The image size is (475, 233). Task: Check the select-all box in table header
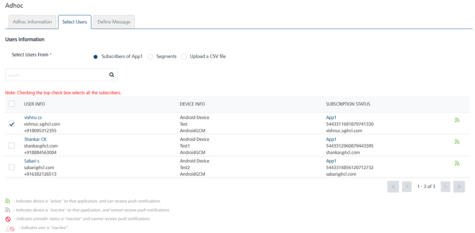(12, 104)
